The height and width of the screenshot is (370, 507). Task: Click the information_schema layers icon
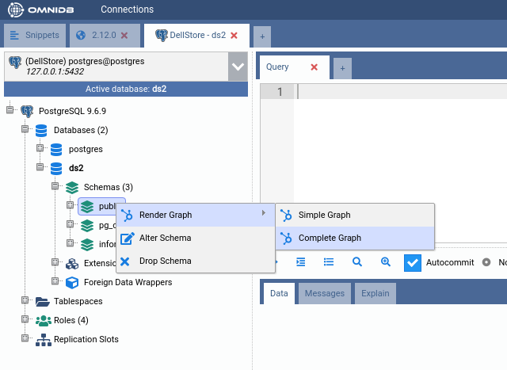point(87,245)
